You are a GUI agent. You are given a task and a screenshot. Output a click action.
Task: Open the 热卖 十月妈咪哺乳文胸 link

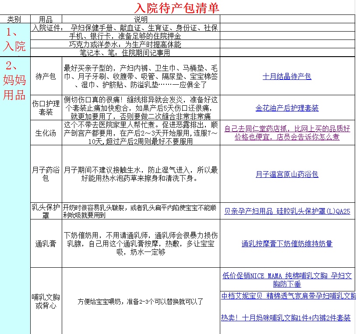tap(286, 318)
